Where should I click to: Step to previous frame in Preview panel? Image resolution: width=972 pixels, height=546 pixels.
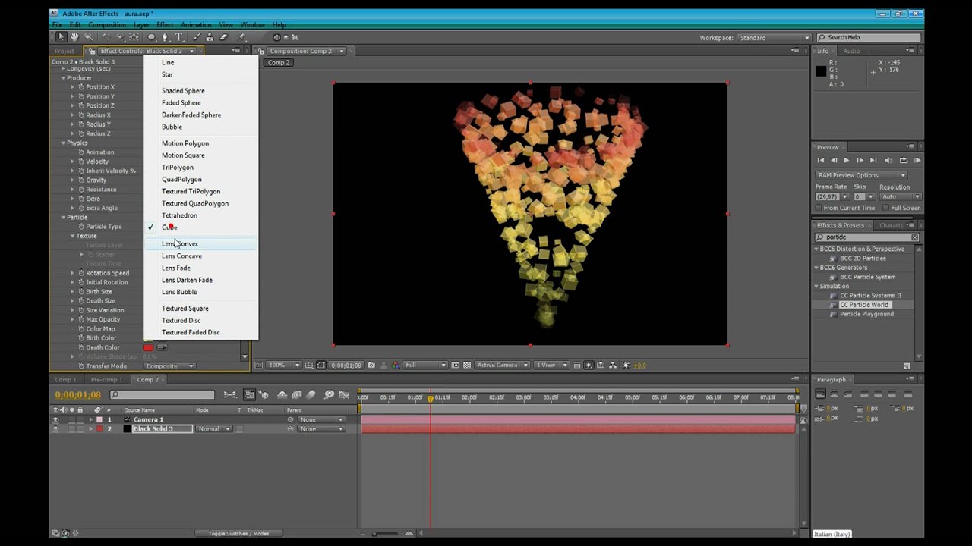[834, 160]
